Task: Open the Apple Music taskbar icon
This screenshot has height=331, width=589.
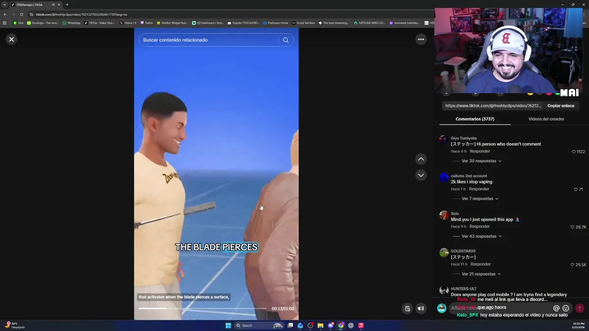Action: click(361, 325)
